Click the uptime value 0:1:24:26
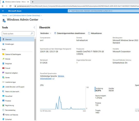The image size is (139, 121). pos(44,63)
